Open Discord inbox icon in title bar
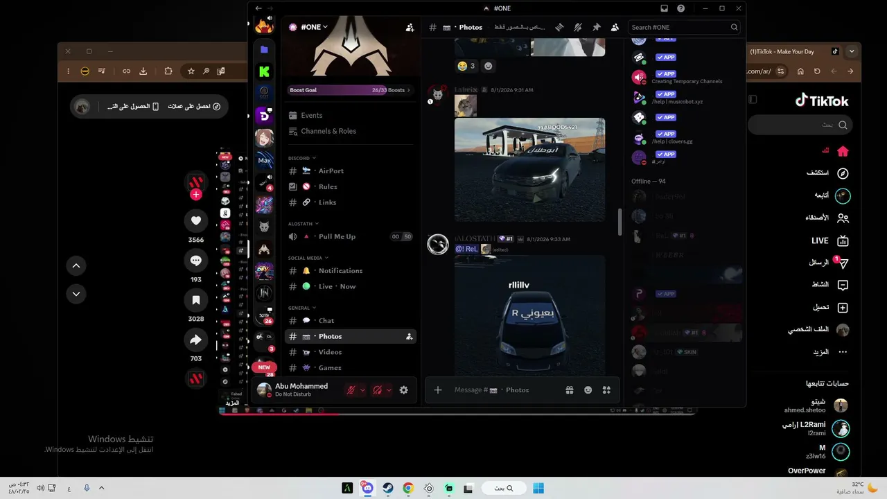 [664, 8]
